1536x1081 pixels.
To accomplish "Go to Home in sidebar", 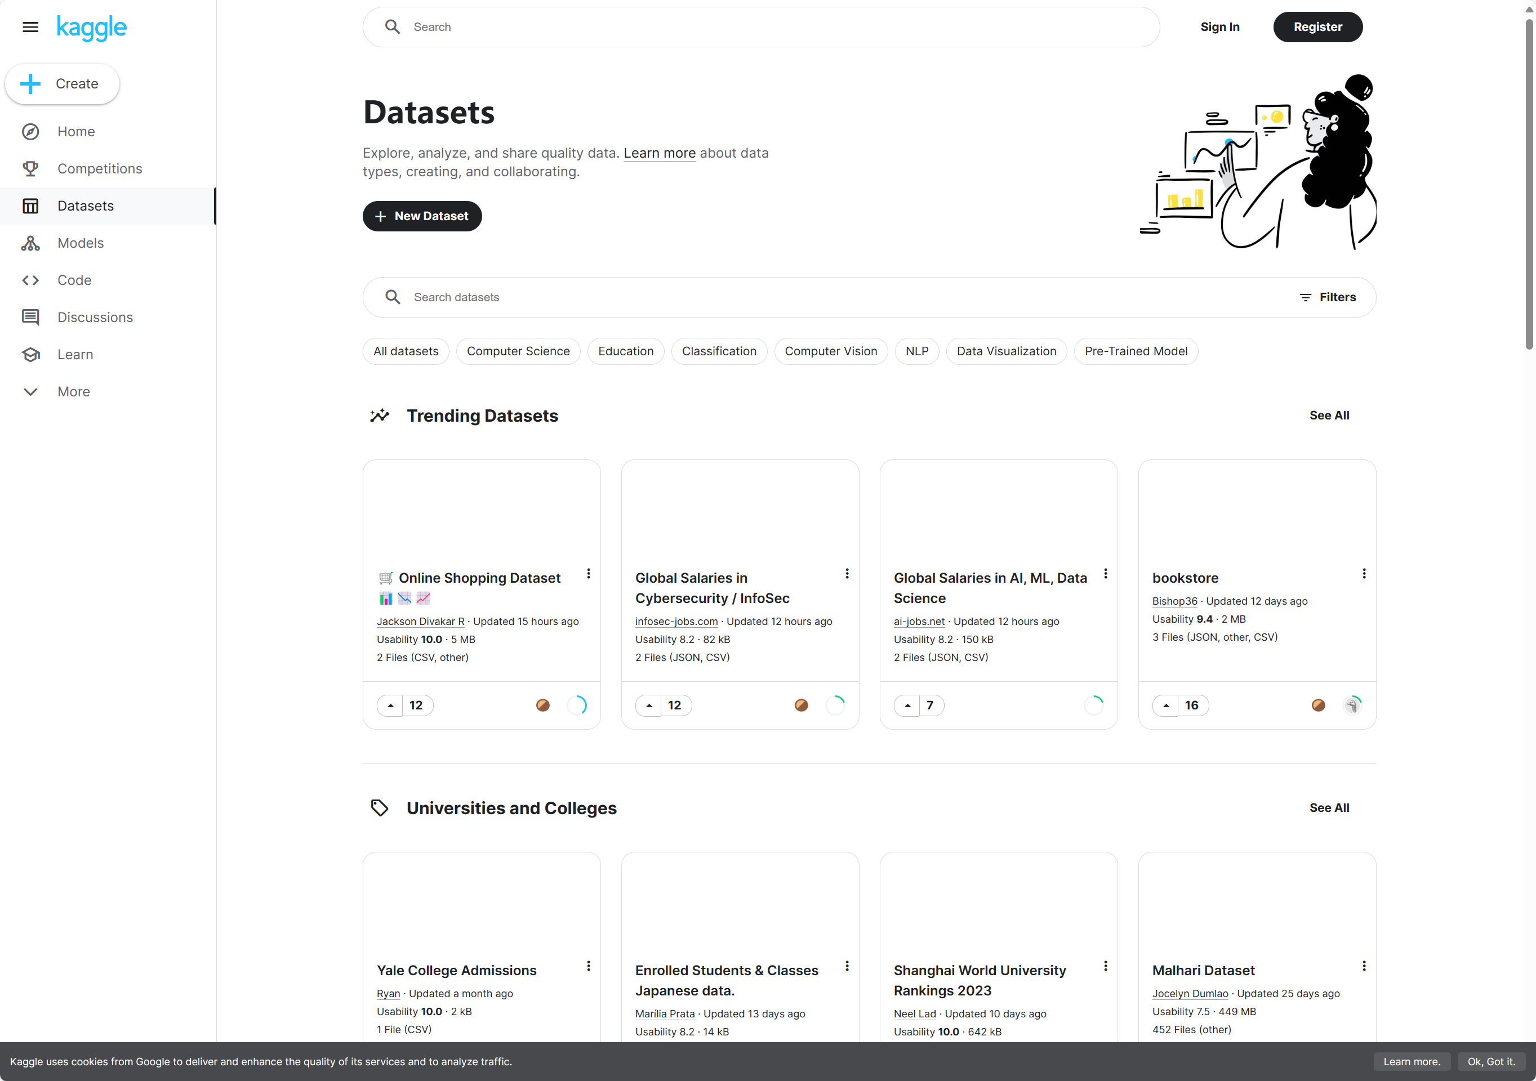I will 75,132.
